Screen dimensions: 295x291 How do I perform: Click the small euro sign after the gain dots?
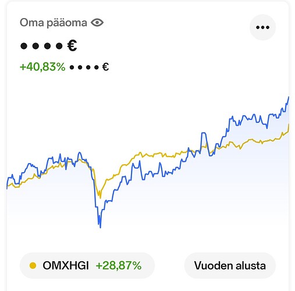point(105,67)
